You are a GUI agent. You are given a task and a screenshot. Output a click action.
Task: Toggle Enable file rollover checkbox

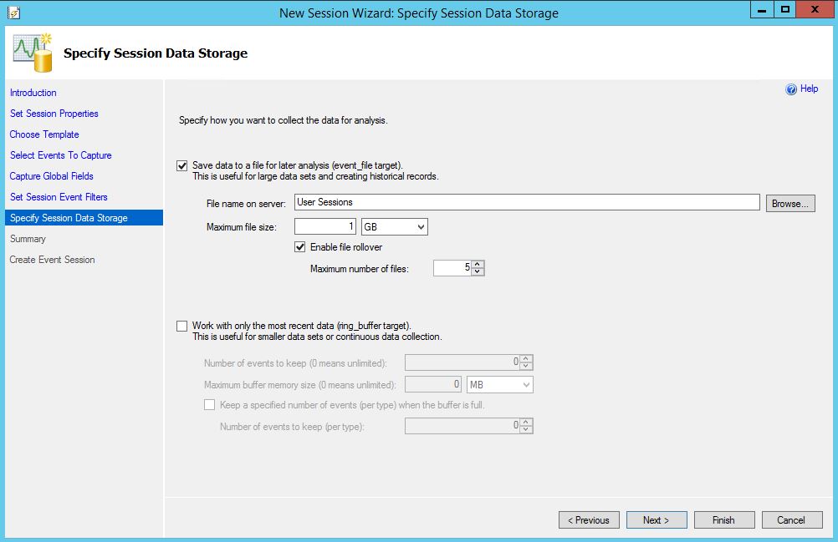tap(299, 247)
